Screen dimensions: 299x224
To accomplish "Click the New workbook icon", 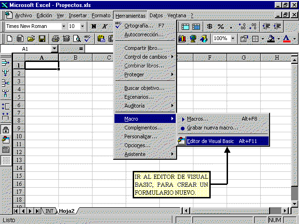I will tap(9, 39).
